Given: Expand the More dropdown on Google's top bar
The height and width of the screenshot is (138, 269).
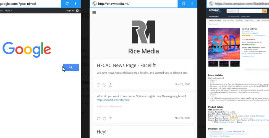Looking at the screenshot, I should 8,10.
